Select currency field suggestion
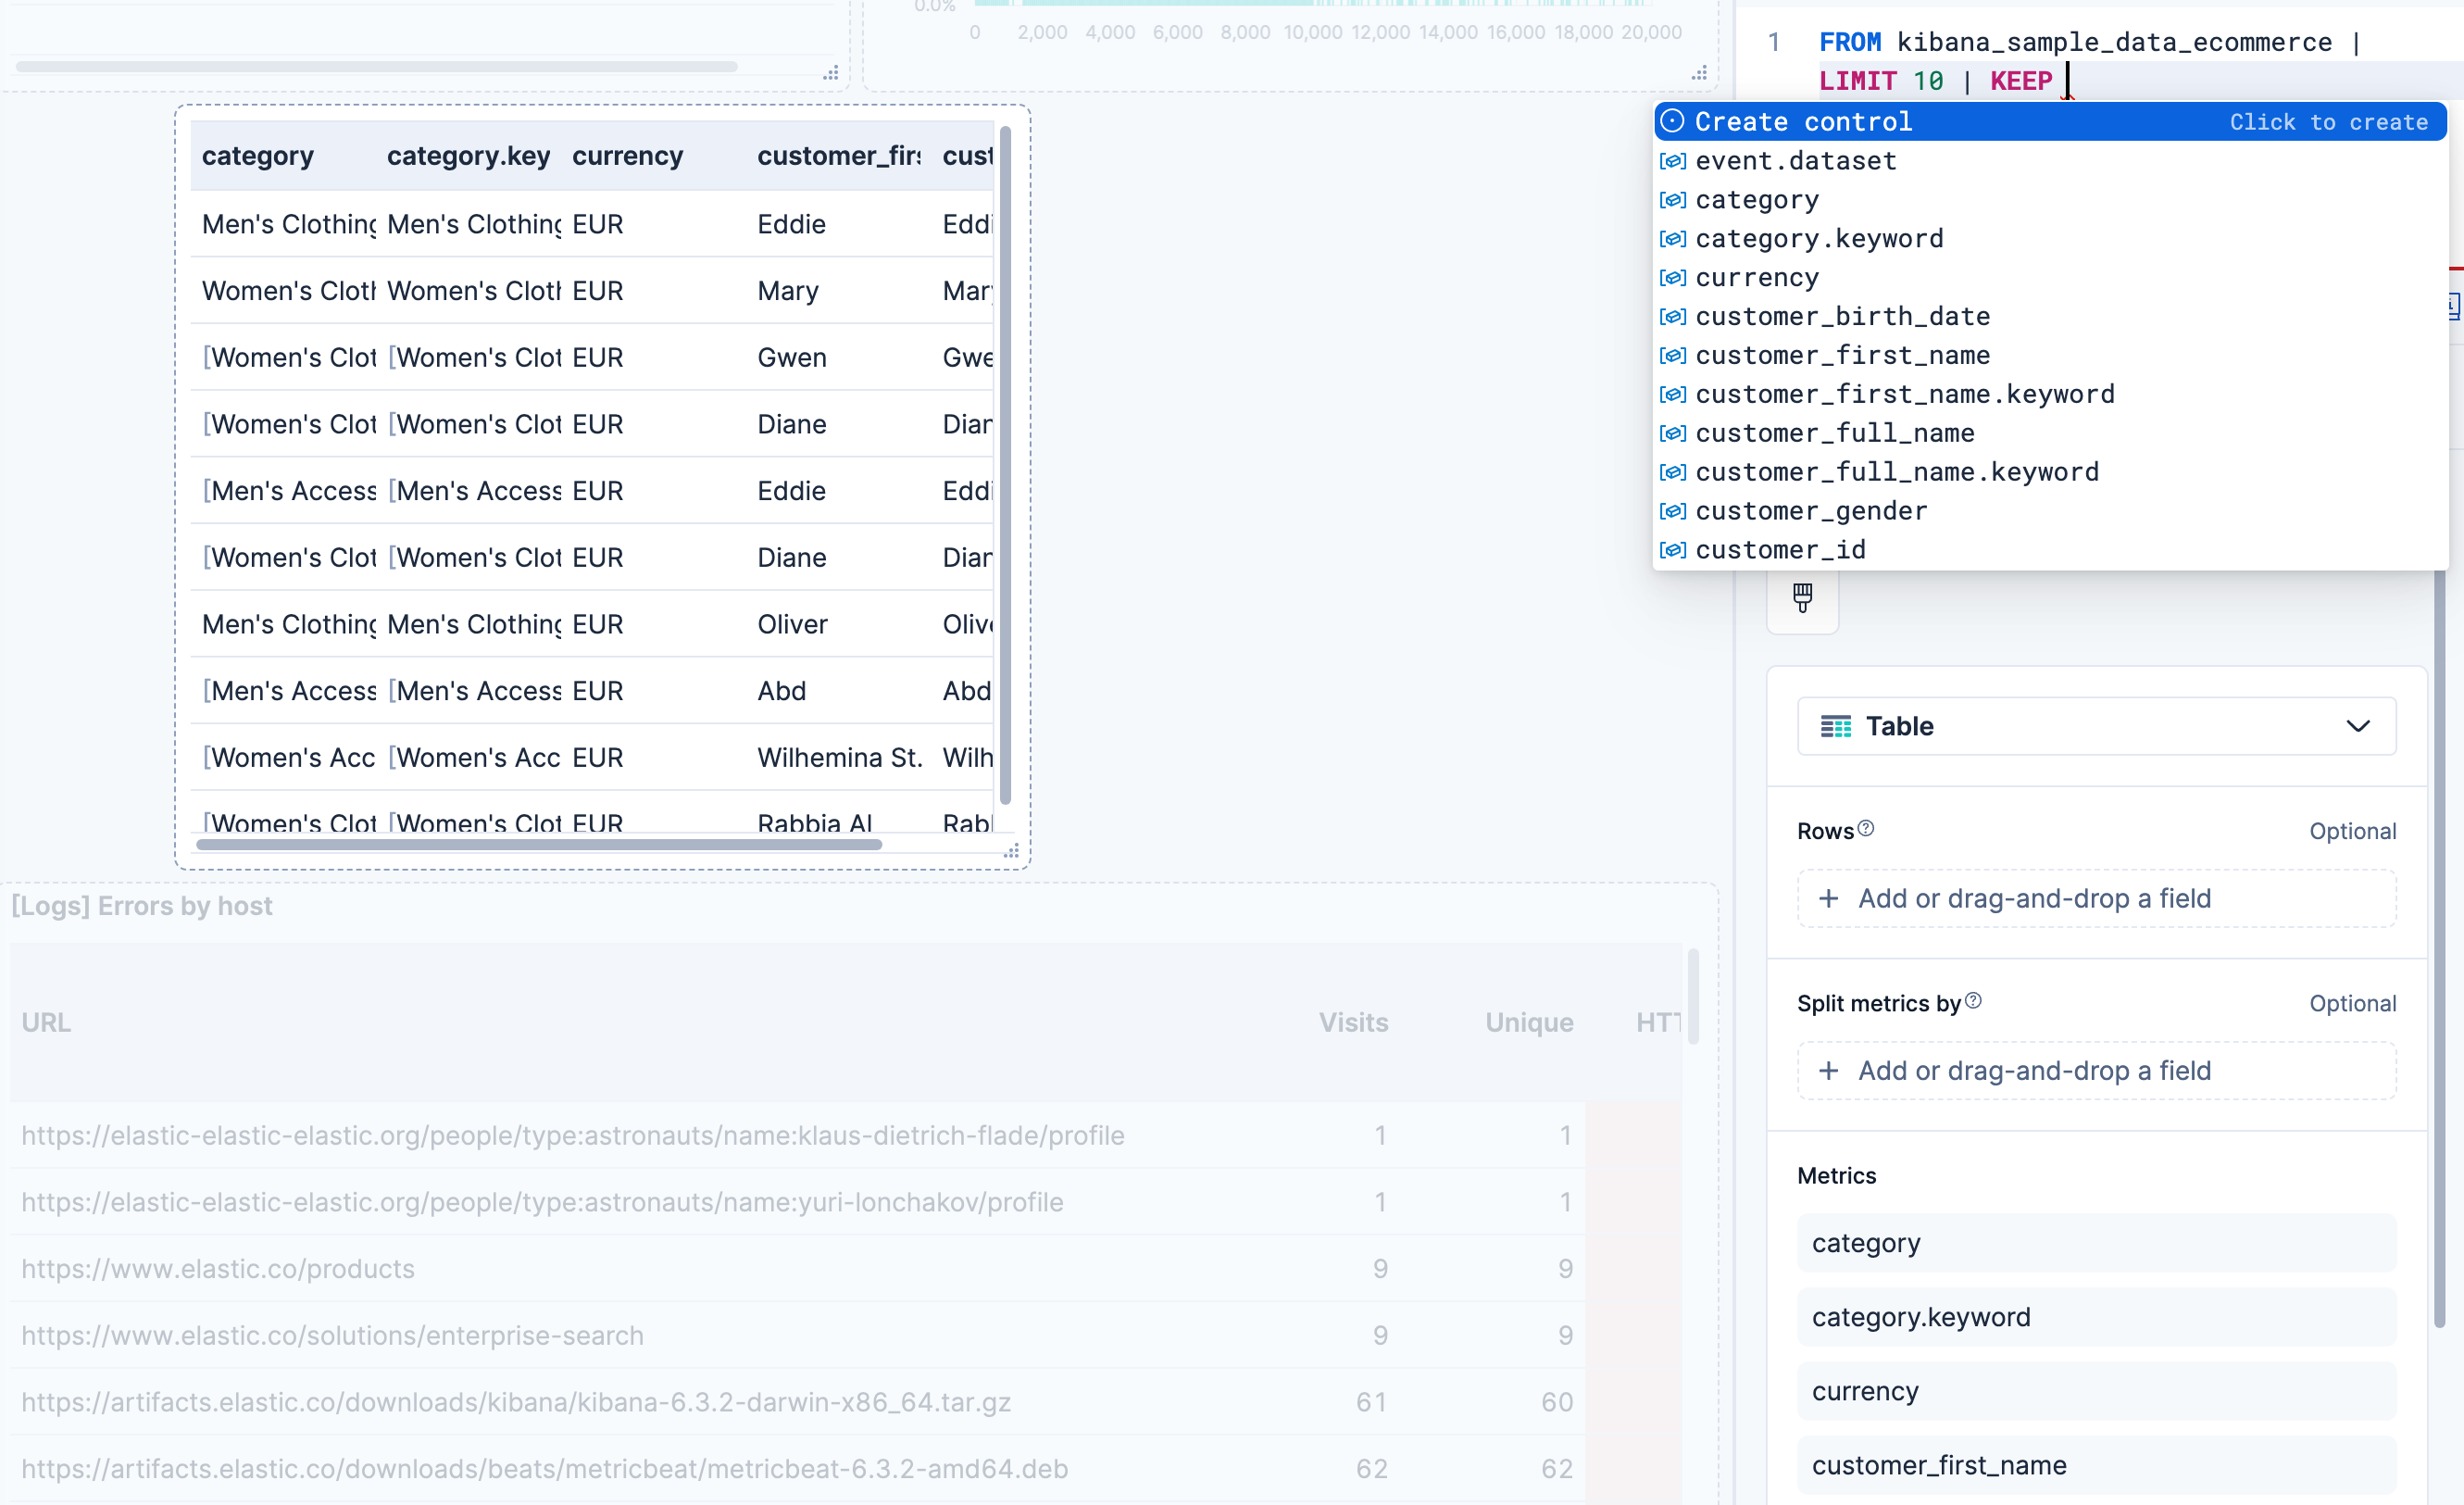Image resolution: width=2464 pixels, height=1505 pixels. tap(1757, 278)
